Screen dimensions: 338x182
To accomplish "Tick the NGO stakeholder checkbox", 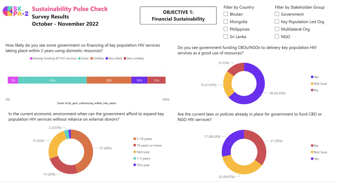I will [x=277, y=37].
